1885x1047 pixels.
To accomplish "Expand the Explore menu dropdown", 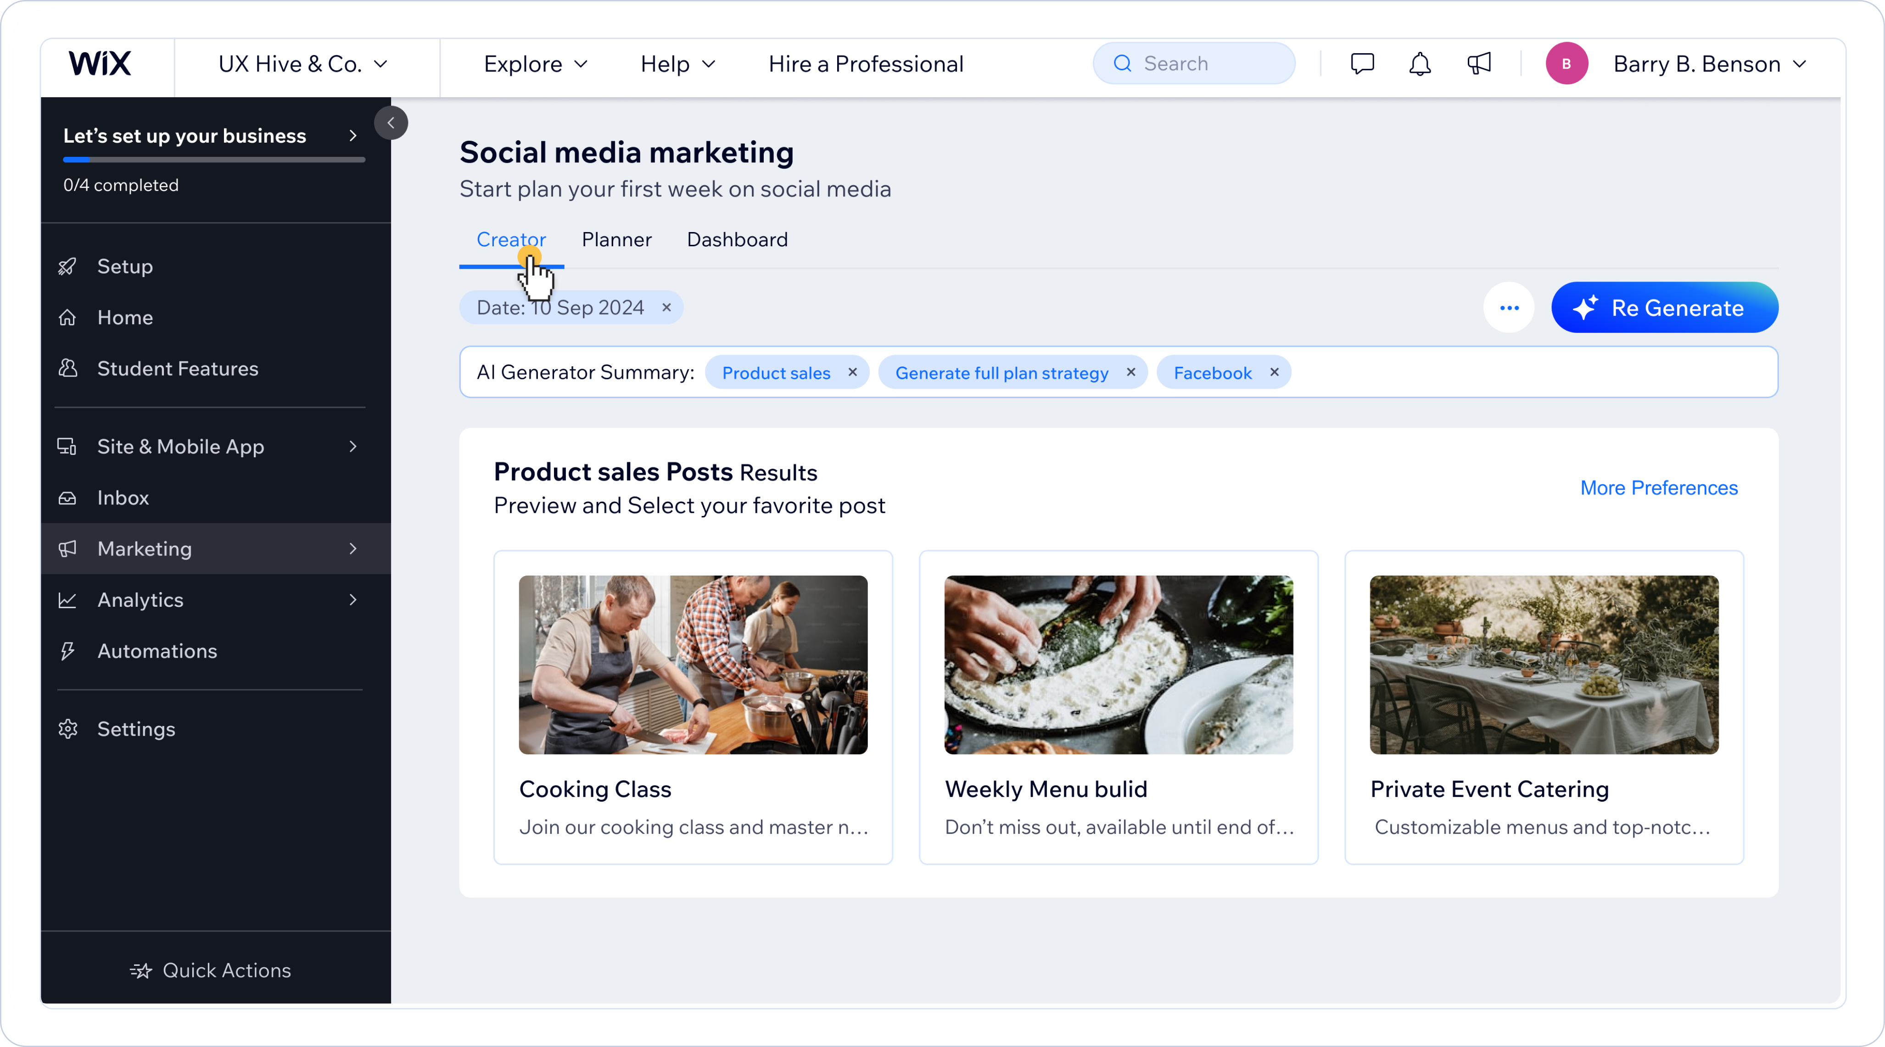I will pos(536,64).
